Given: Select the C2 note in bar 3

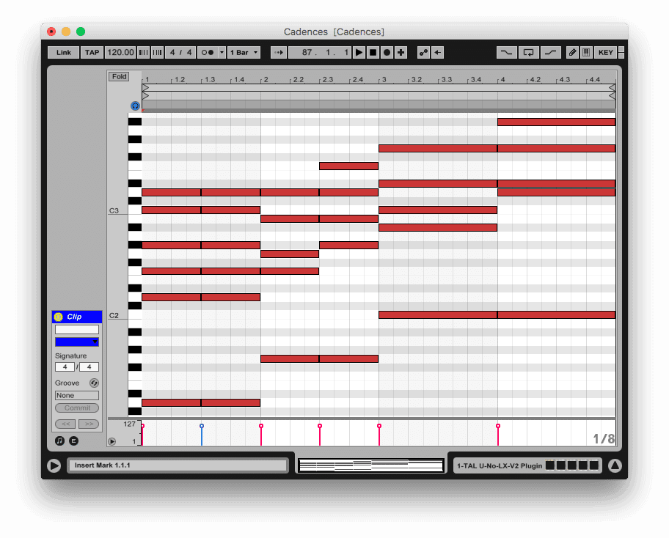Looking at the screenshot, I should pyautogui.click(x=438, y=315).
